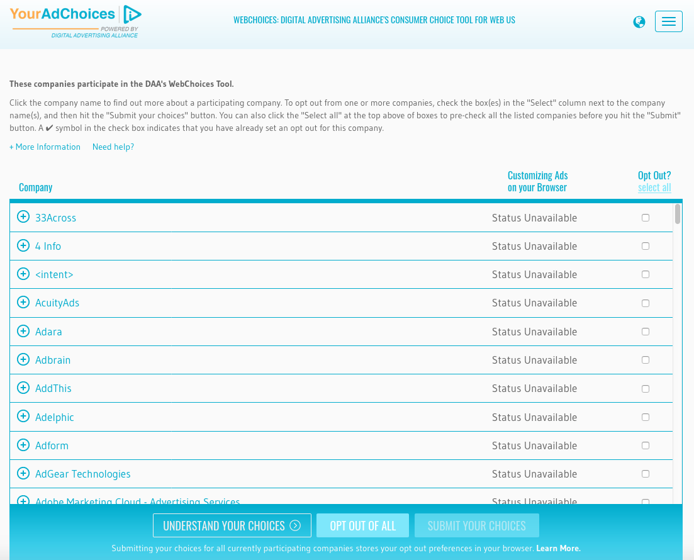Open the Adform company link
694x560 pixels.
tap(52, 445)
